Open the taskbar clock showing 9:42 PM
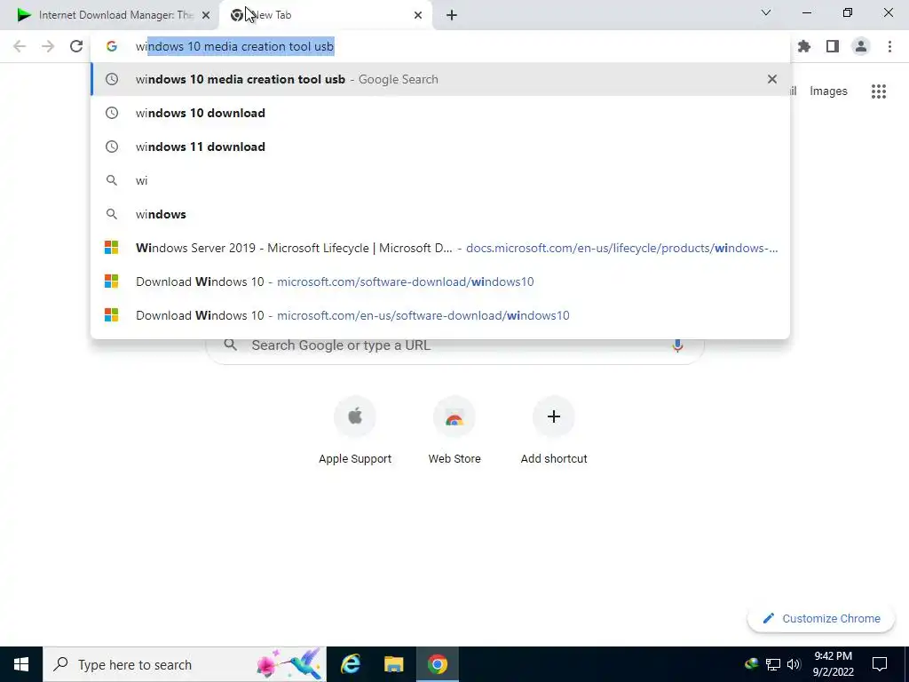This screenshot has height=682, width=909. tap(833, 664)
